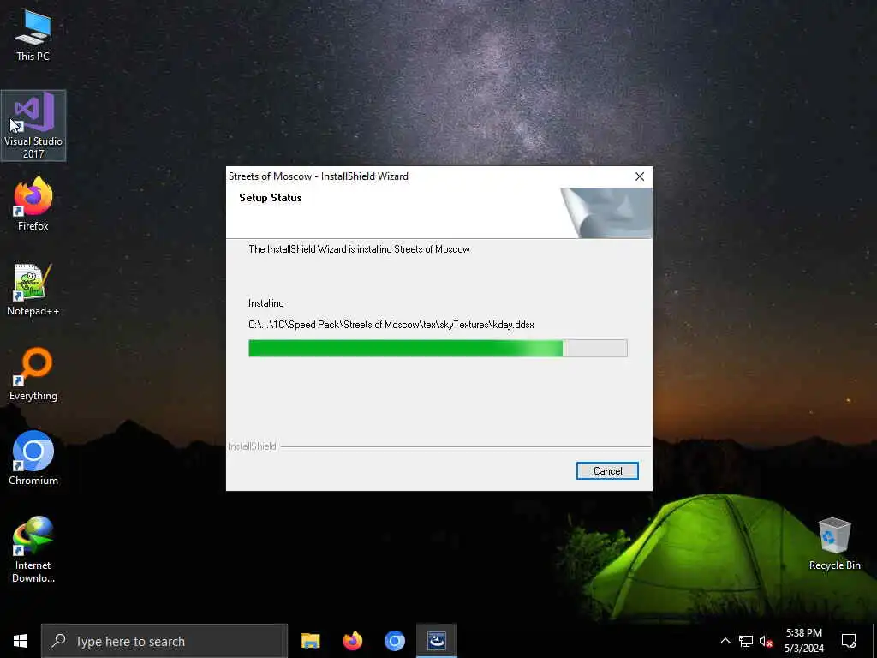Close the InstallShield Wizard window

[639, 176]
